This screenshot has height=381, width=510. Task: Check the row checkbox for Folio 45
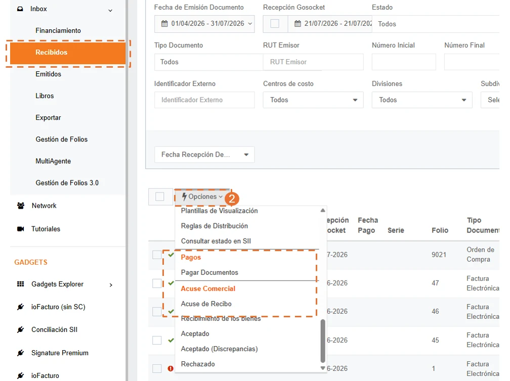point(157,340)
